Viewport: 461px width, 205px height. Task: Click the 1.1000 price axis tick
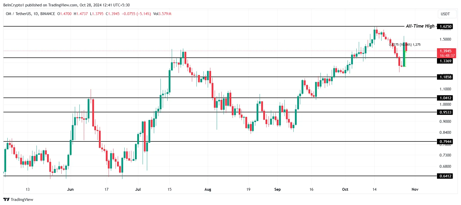tap(445, 89)
